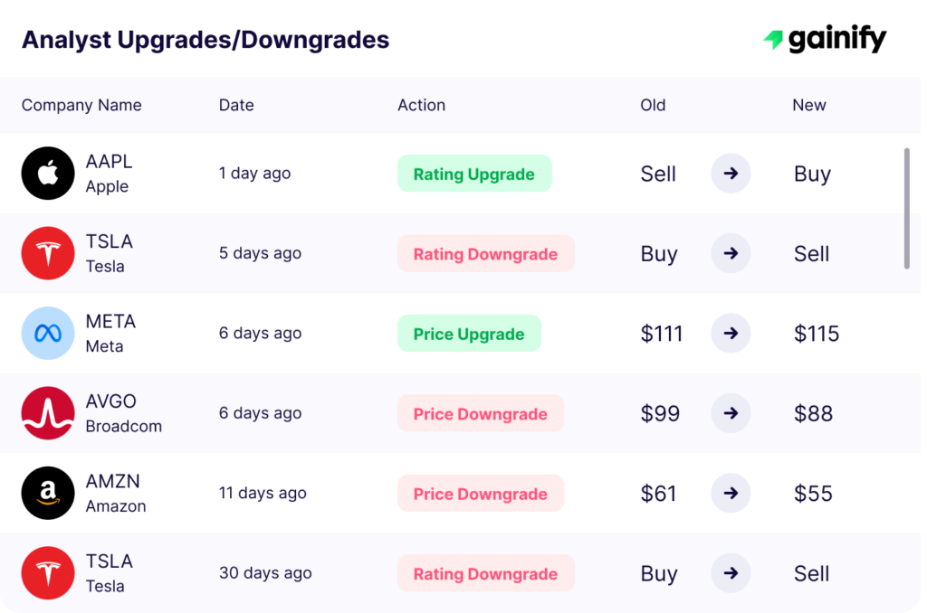Select the Date column header
Screen dimensions: 927x613
[x=236, y=105]
